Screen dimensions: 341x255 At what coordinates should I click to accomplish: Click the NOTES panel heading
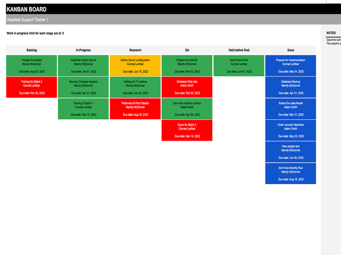point(331,33)
